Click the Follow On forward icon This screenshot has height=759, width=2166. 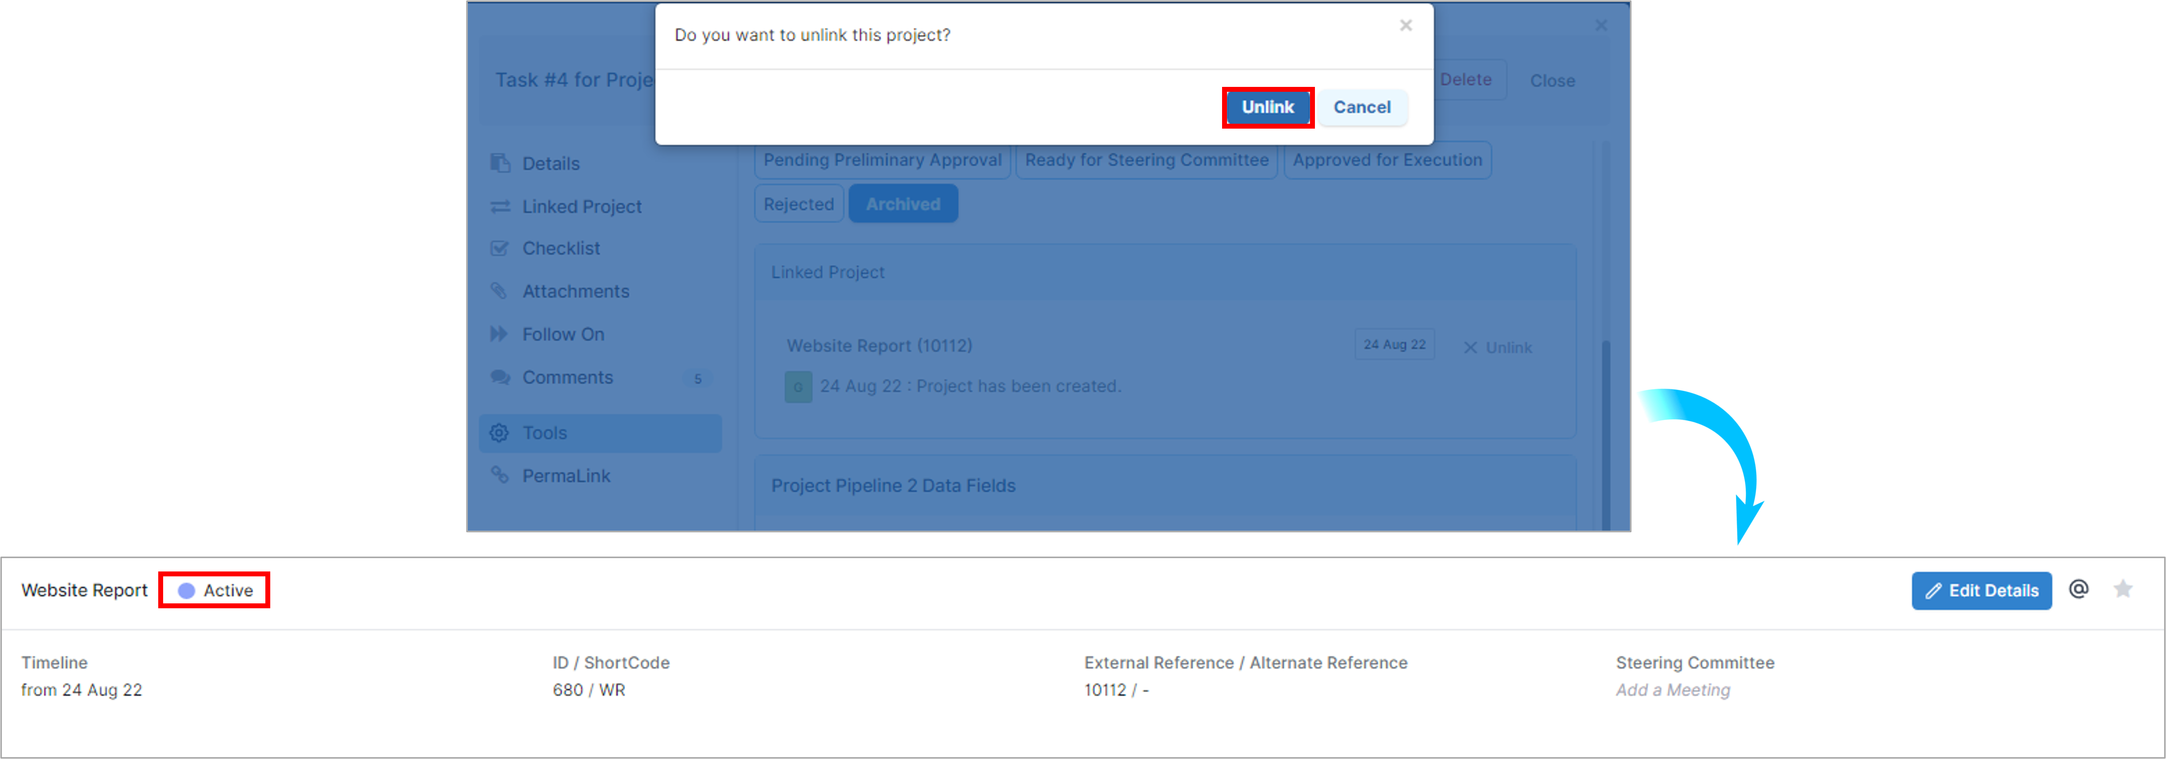point(499,334)
